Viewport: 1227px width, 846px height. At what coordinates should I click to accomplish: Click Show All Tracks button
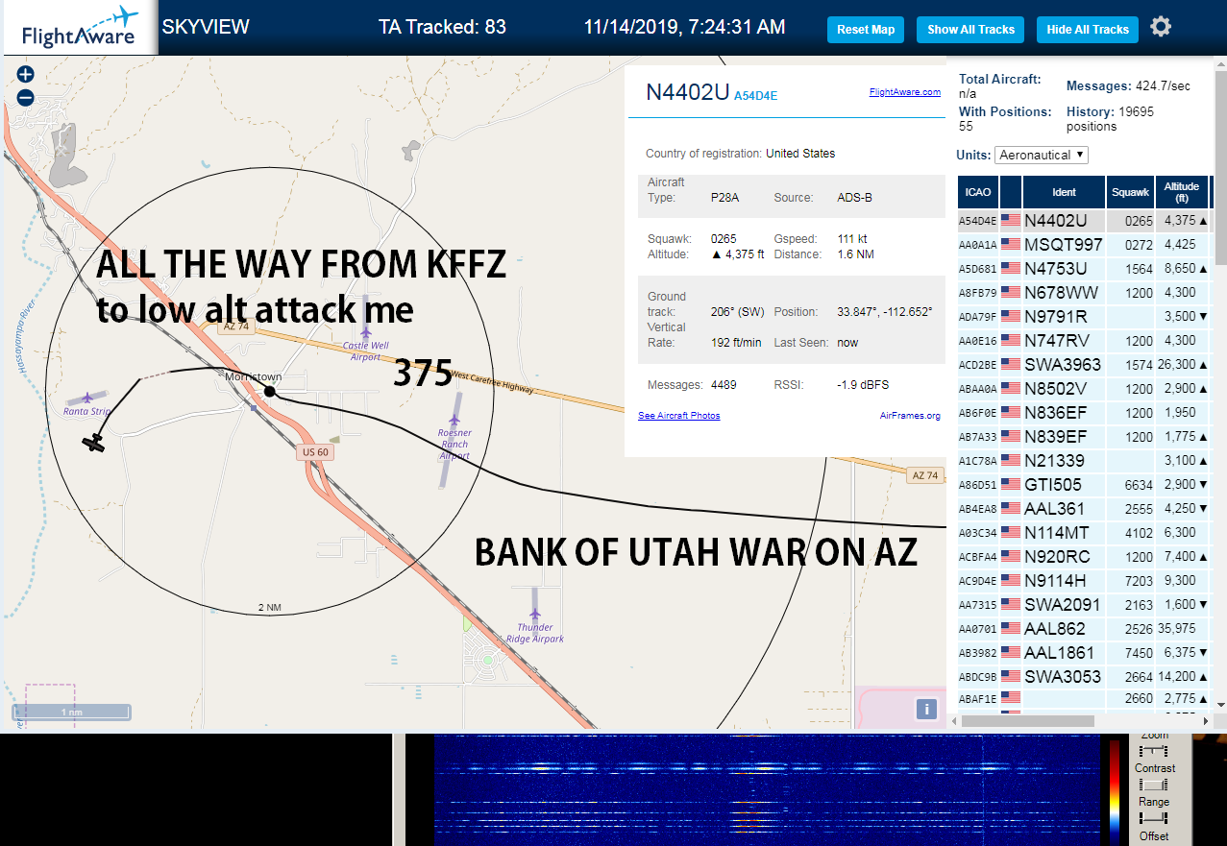(970, 30)
